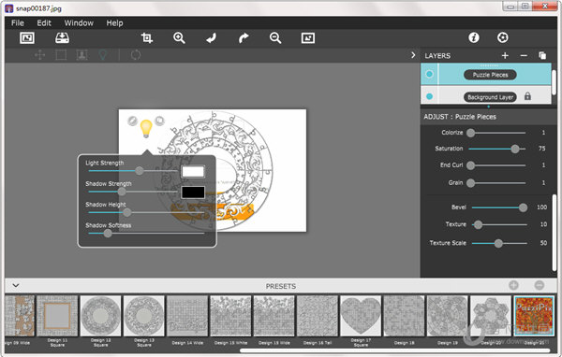Remove preset with minus circle icon
Viewport: 562px width, 357px height.
point(540,285)
